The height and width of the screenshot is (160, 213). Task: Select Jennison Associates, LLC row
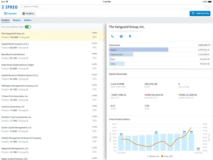(53, 109)
